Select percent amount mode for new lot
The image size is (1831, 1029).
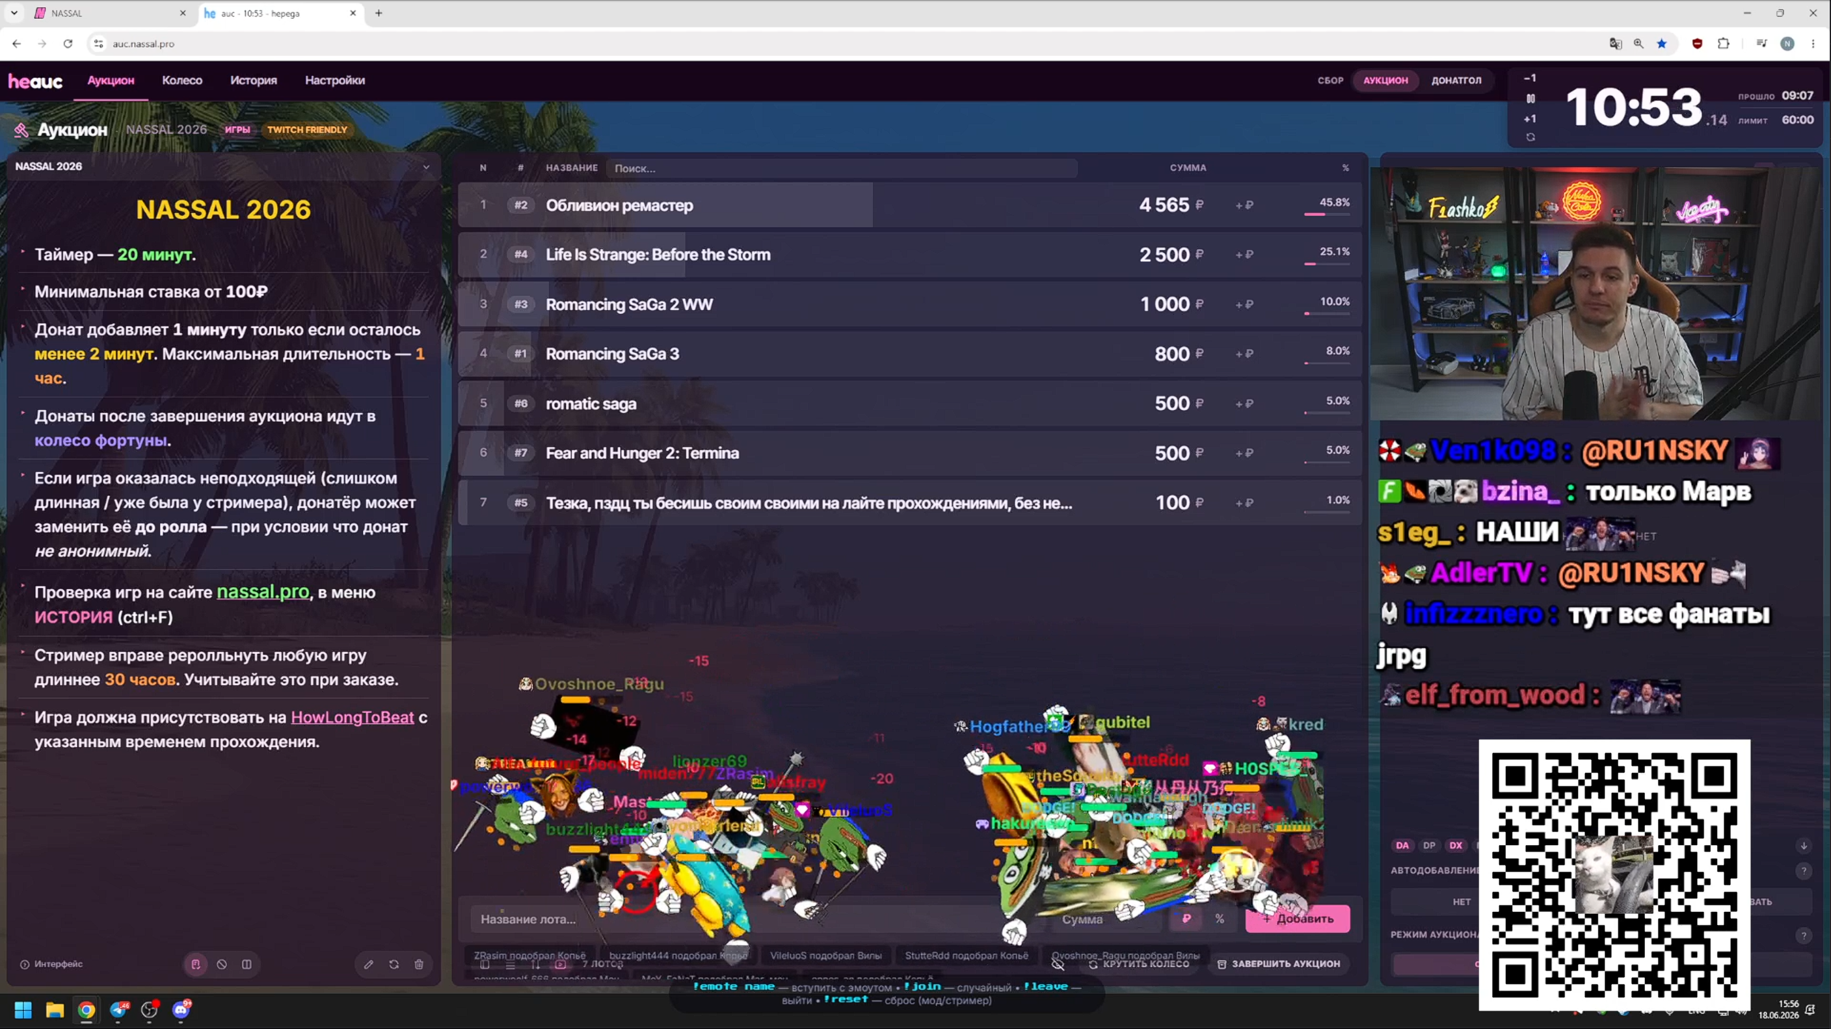click(1220, 918)
